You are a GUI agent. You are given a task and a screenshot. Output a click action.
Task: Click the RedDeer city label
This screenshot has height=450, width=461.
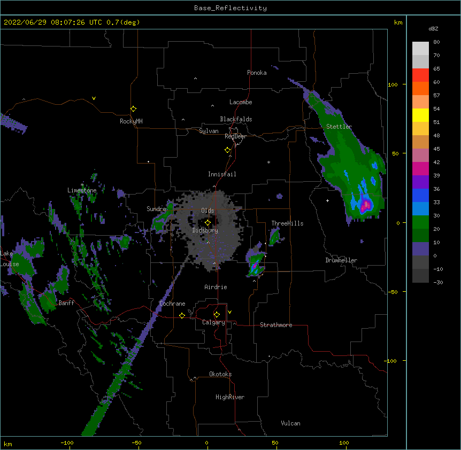[235, 136]
